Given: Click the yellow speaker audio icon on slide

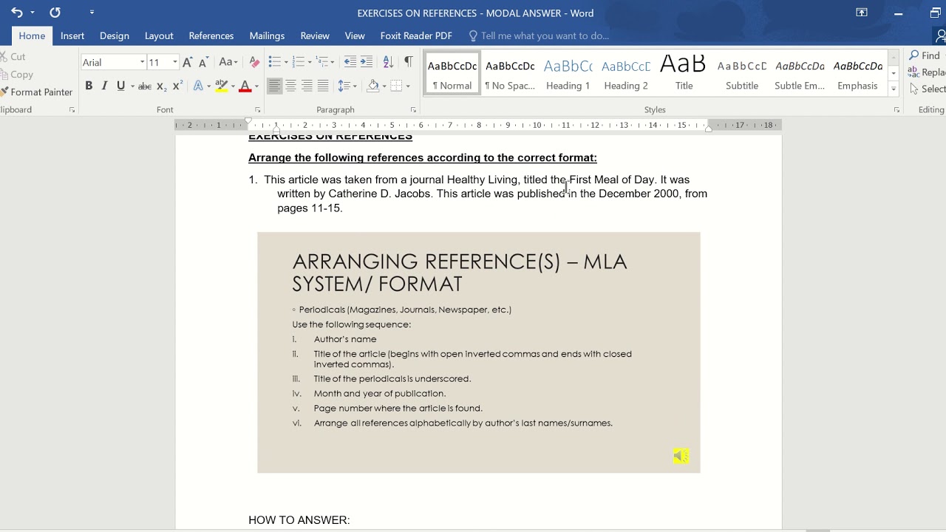Looking at the screenshot, I should pyautogui.click(x=681, y=456).
